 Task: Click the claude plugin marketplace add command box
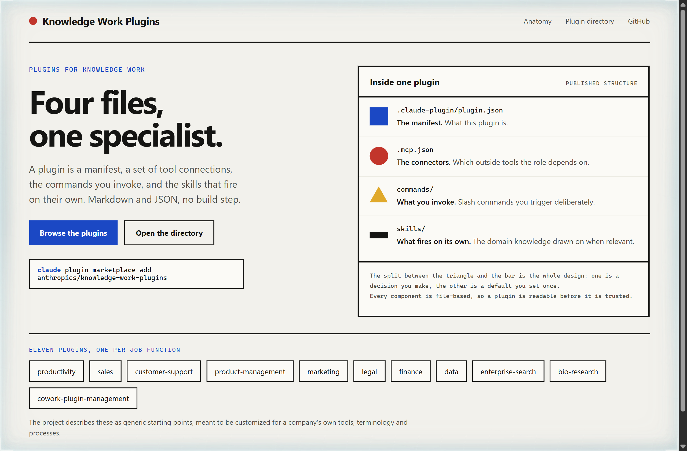[x=136, y=274]
